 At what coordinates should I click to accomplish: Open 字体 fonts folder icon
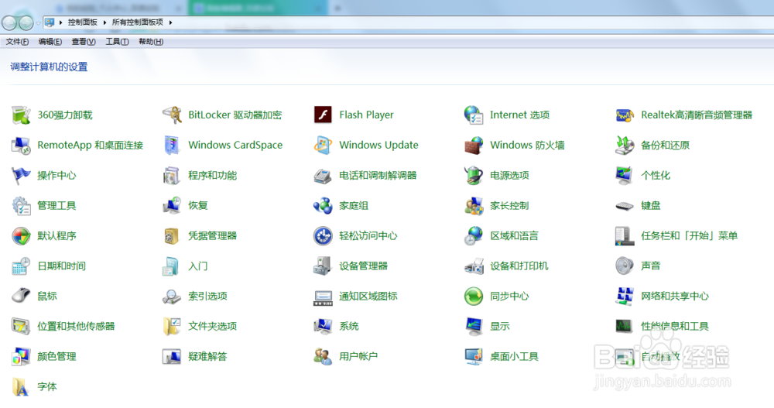(x=21, y=387)
